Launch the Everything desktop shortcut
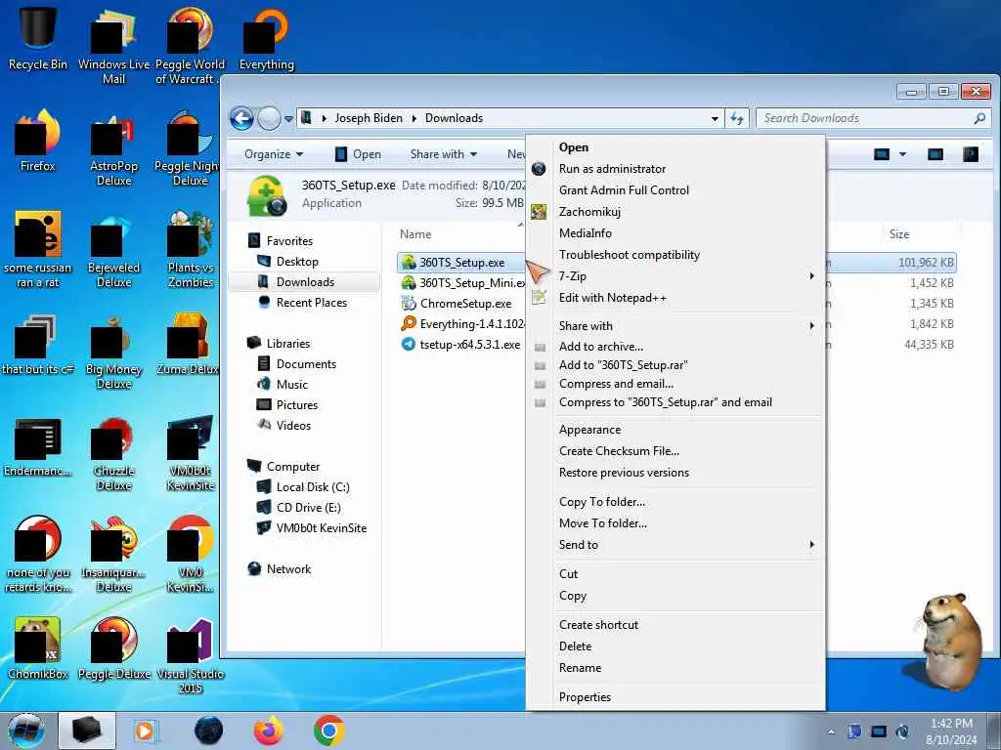The image size is (1001, 750). tap(266, 36)
